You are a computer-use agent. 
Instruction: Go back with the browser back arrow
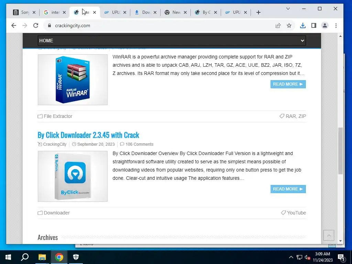[x=14, y=25]
